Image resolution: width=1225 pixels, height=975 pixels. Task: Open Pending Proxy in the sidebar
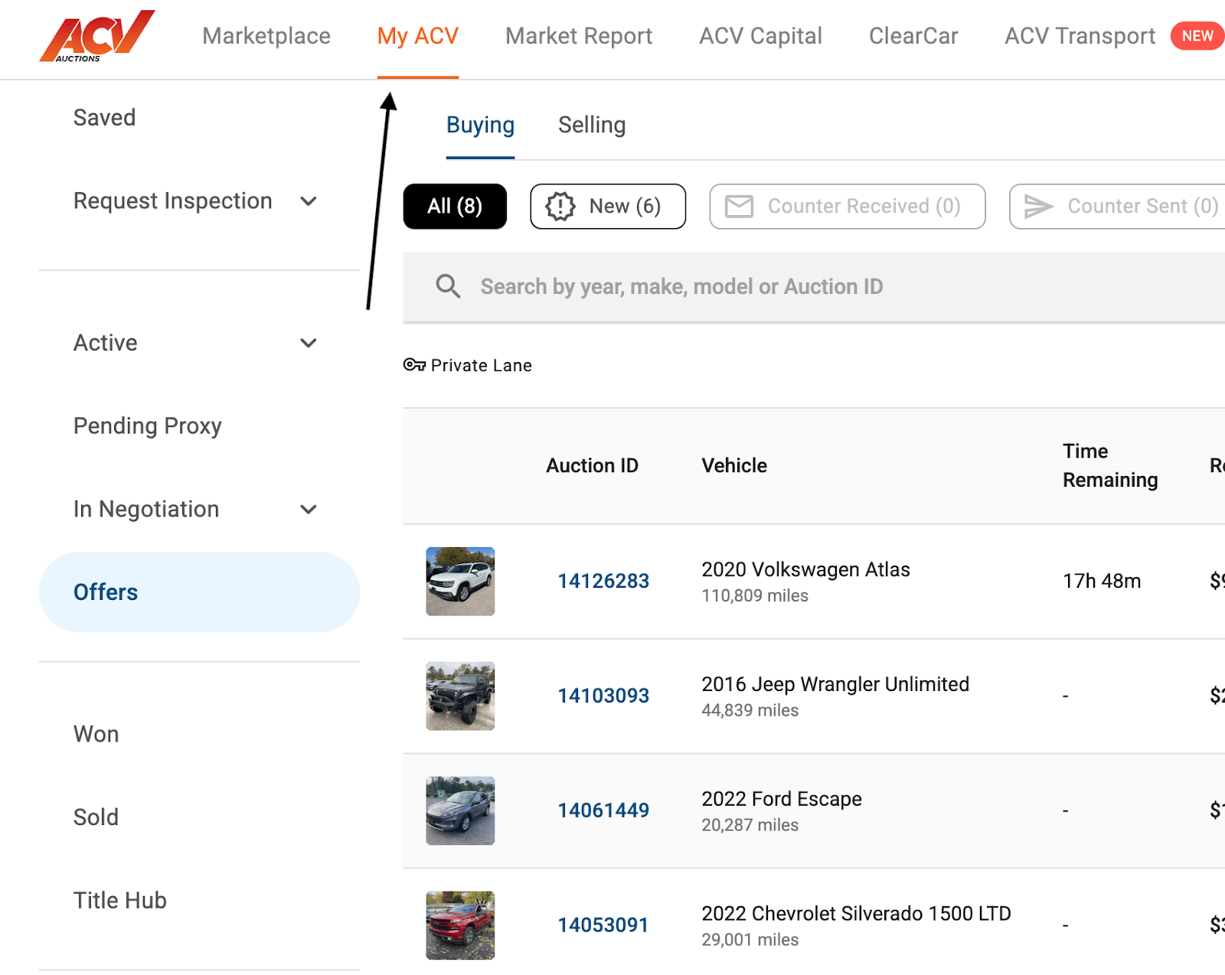coord(148,426)
